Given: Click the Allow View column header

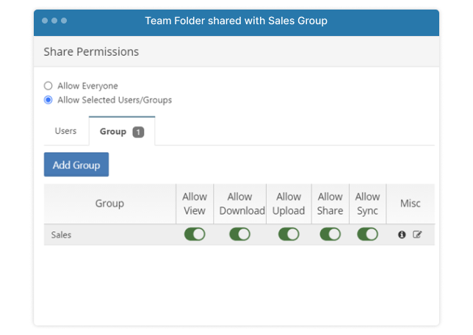Looking at the screenshot, I should click(x=195, y=203).
